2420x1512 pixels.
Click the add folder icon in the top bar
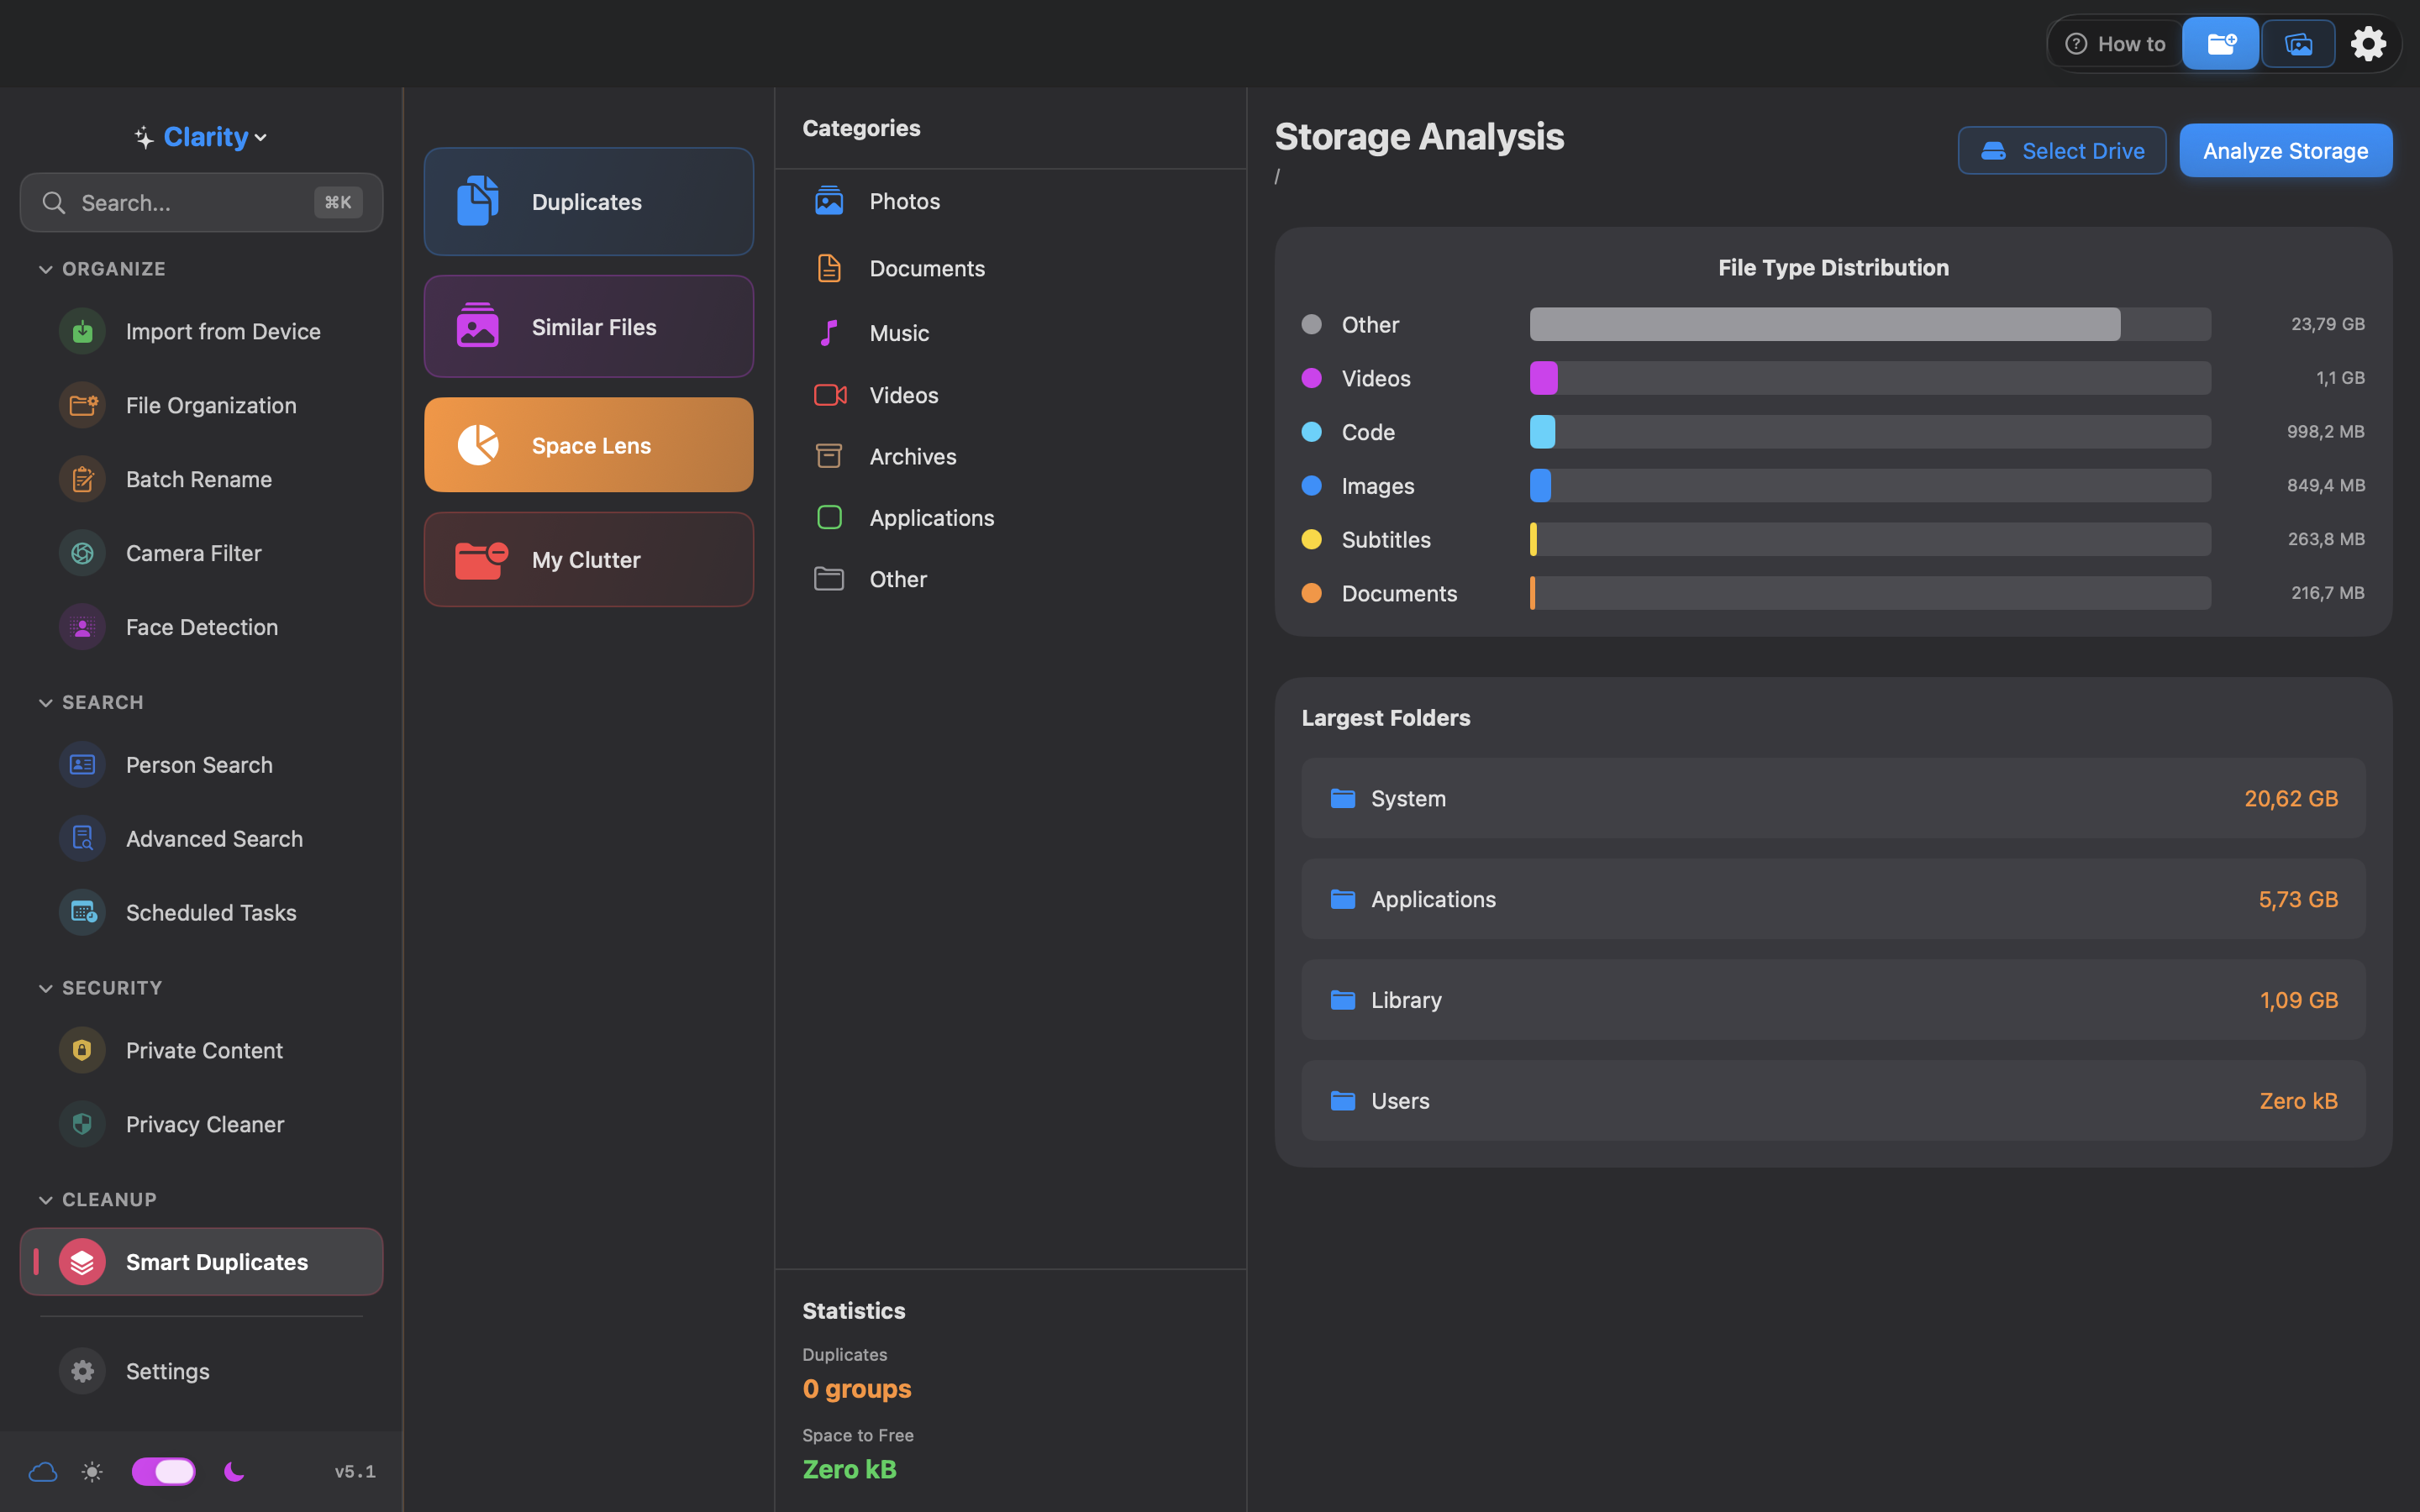coord(2221,43)
